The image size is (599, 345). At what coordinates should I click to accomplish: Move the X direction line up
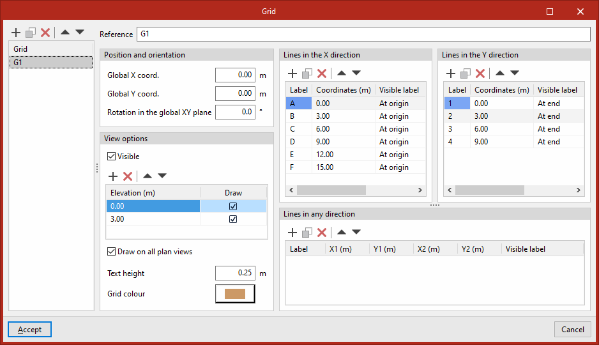click(342, 73)
